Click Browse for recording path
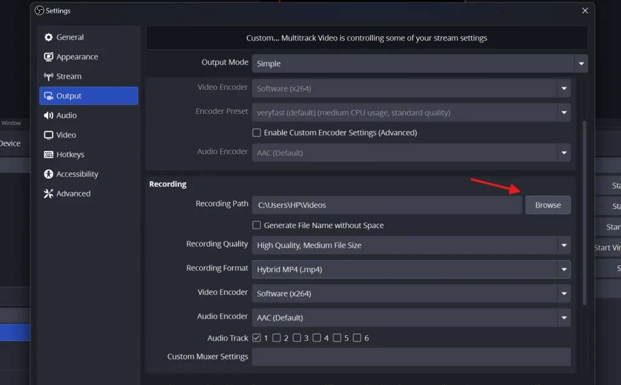621x385 pixels. 548,205
